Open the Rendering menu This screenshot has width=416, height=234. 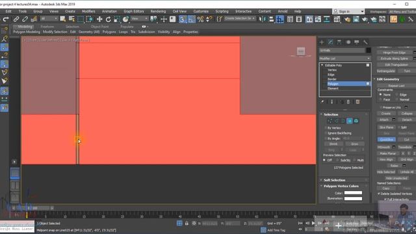(158, 12)
